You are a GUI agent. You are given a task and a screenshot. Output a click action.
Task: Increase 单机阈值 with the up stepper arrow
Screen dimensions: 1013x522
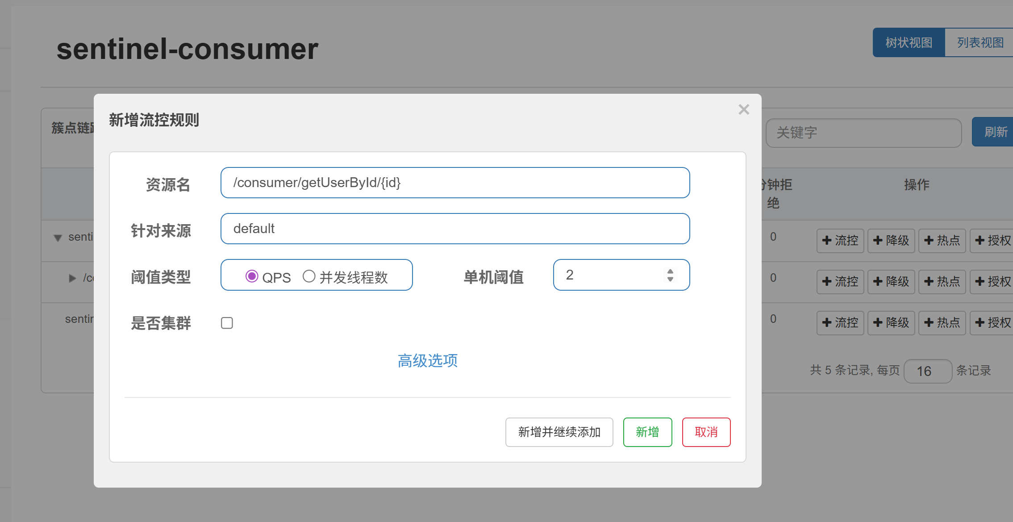coord(670,271)
